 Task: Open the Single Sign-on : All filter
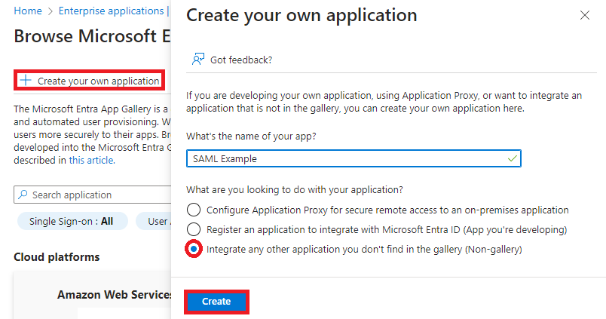coord(72,221)
